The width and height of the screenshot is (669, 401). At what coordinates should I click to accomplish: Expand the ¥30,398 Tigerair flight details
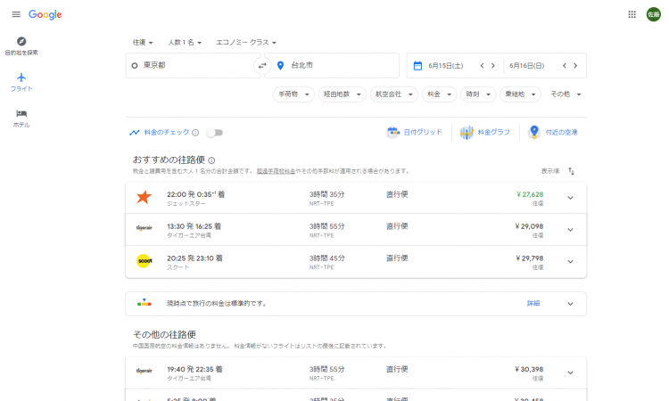(x=571, y=372)
